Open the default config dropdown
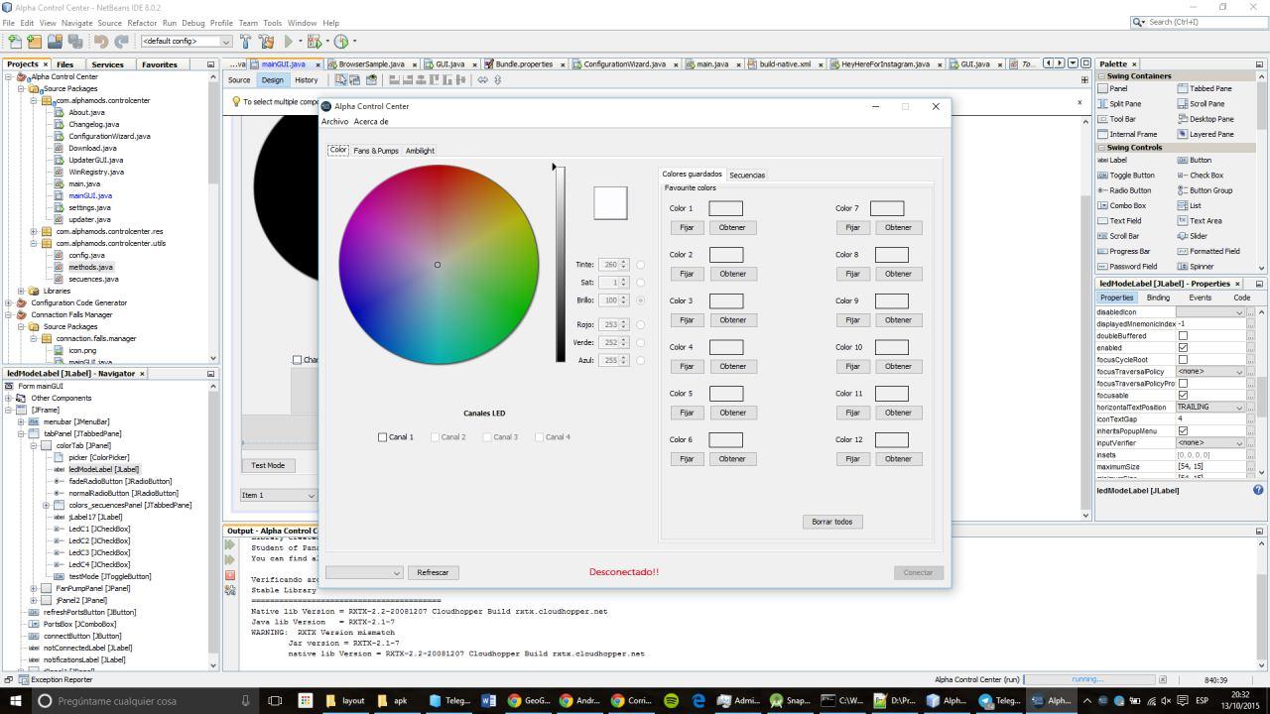Image resolution: width=1270 pixels, height=714 pixels. coord(186,42)
